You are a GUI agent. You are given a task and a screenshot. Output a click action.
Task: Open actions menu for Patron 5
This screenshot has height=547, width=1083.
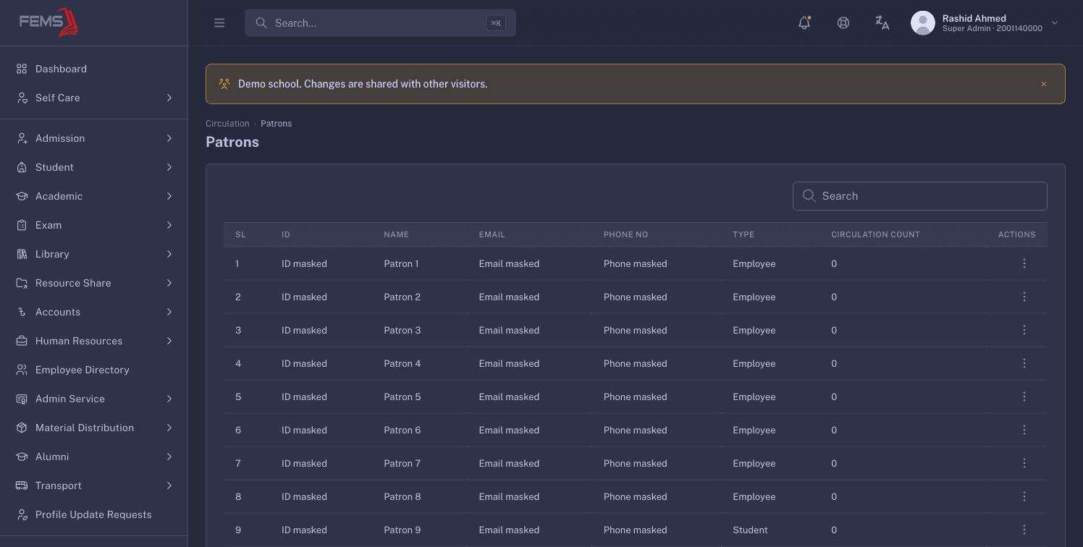[x=1024, y=397]
